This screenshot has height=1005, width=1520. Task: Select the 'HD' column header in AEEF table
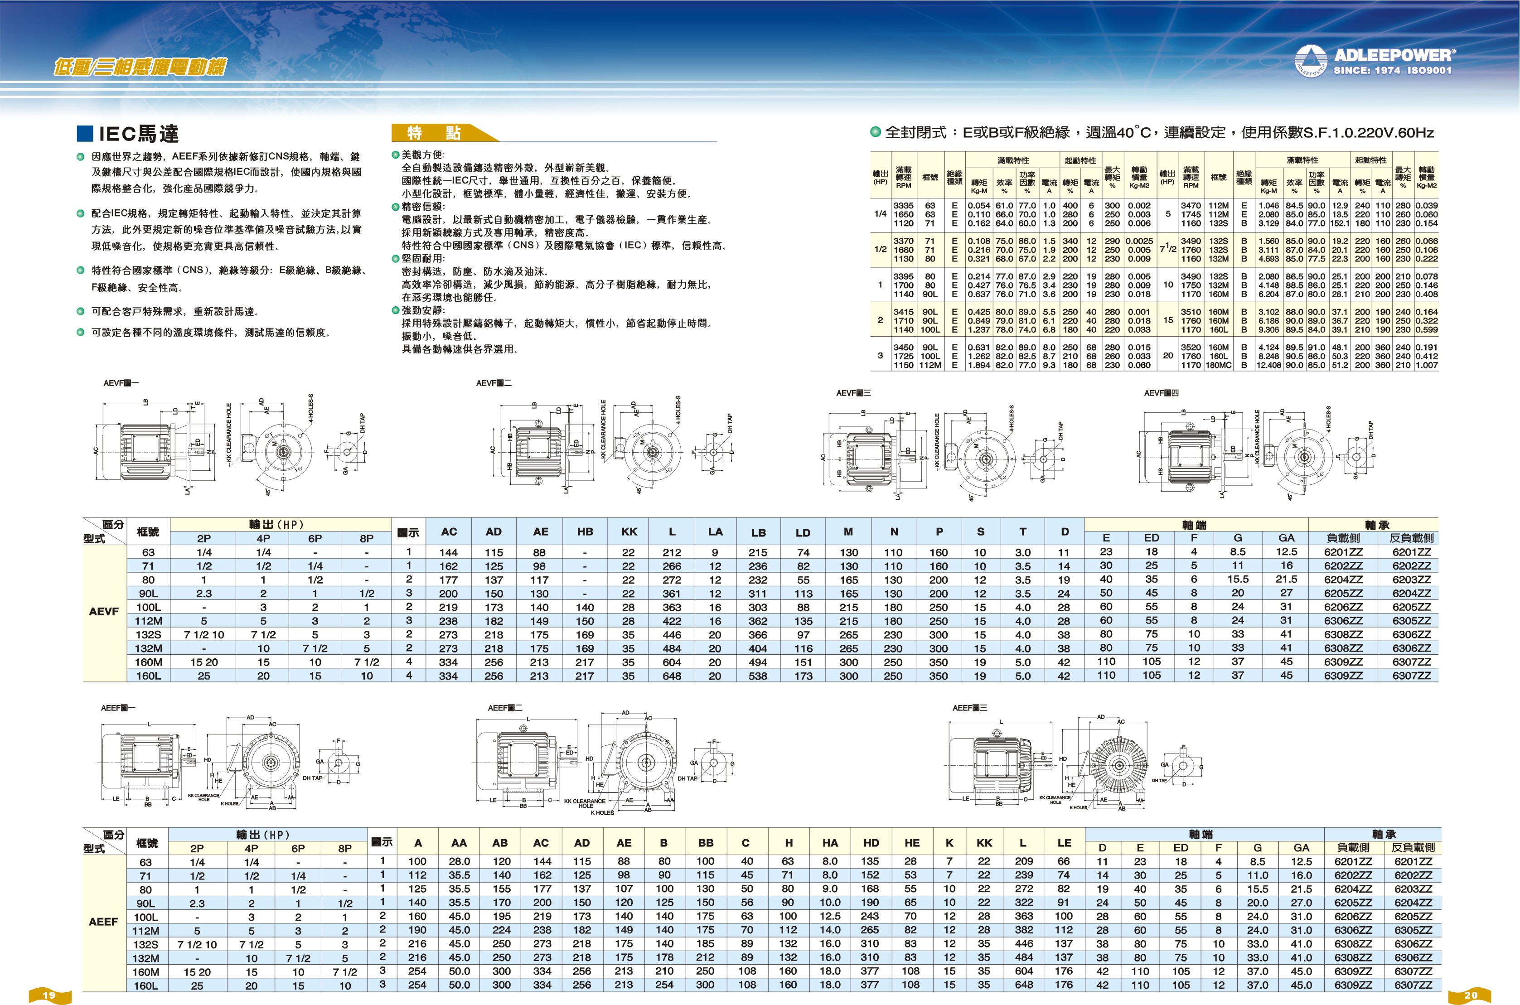871,843
